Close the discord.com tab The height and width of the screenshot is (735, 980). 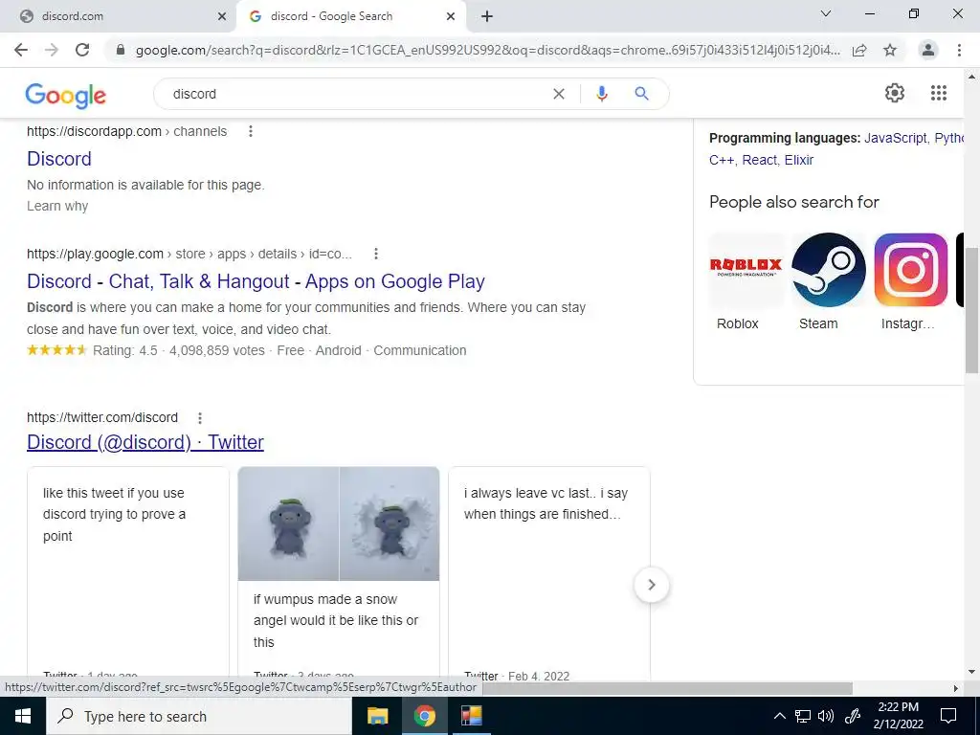click(222, 16)
